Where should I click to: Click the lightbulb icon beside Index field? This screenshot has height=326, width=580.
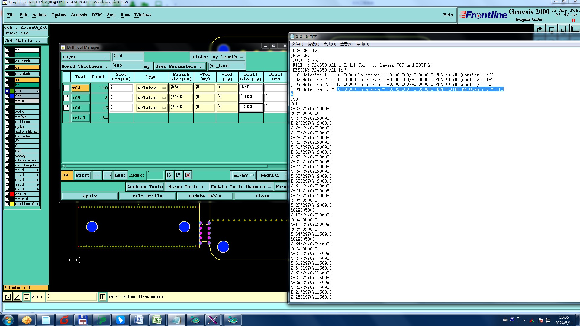pyautogui.click(x=170, y=175)
